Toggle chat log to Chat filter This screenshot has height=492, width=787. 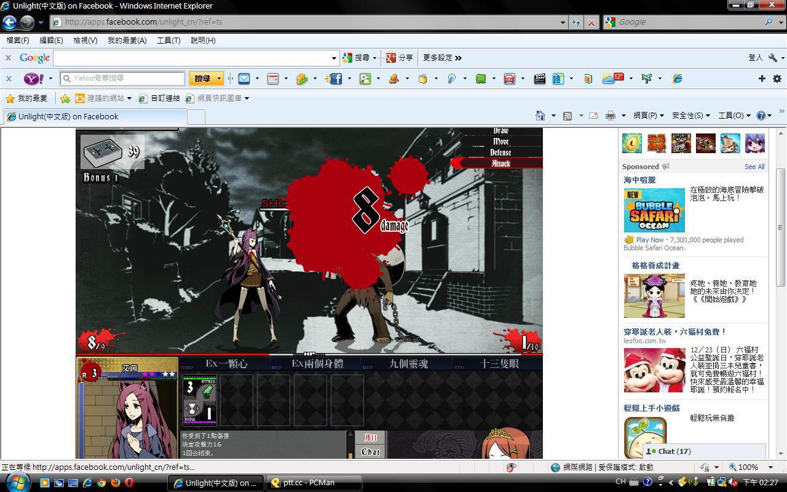tap(371, 452)
